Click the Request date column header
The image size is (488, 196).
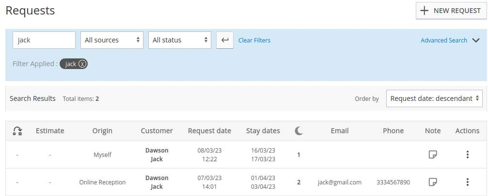tap(209, 131)
